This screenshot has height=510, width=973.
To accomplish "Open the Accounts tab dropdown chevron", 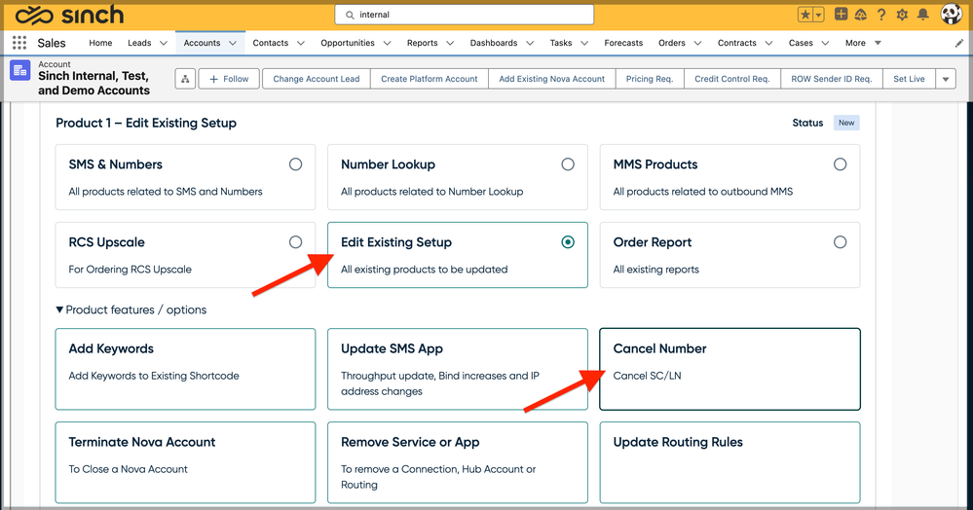I will click(x=233, y=44).
